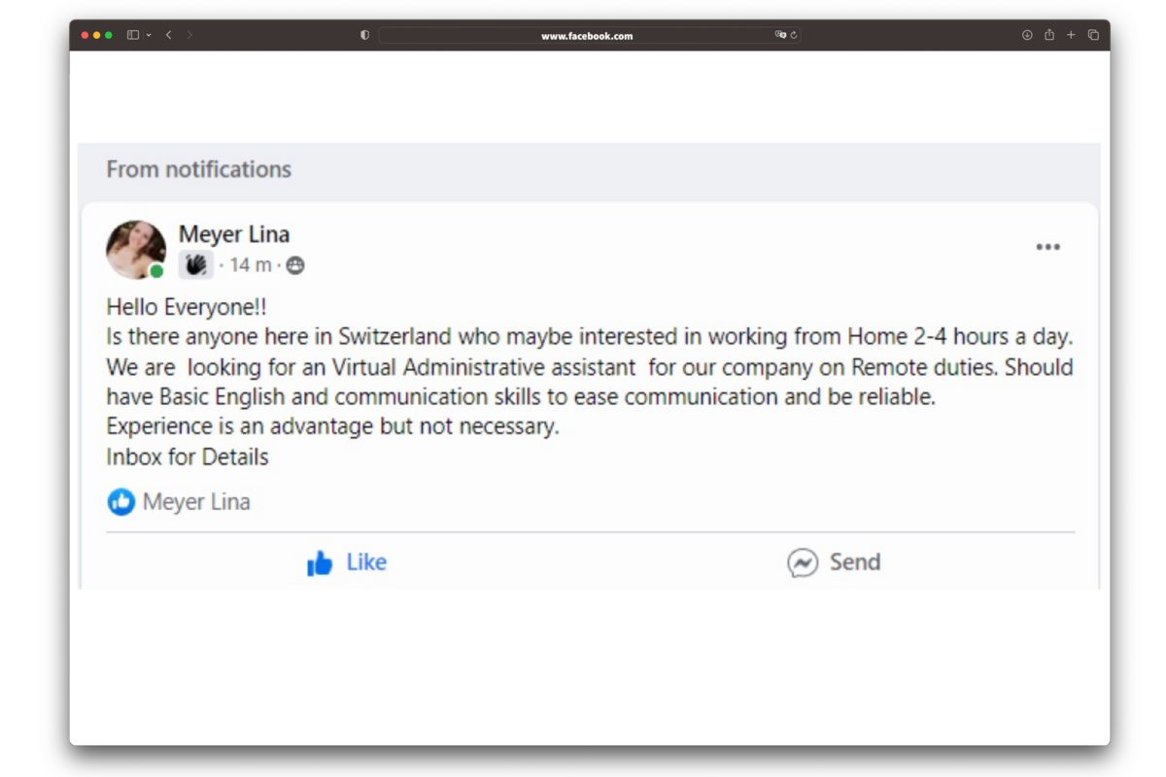
Task: Toggle the Safari sidebar button
Action: pyautogui.click(x=133, y=35)
